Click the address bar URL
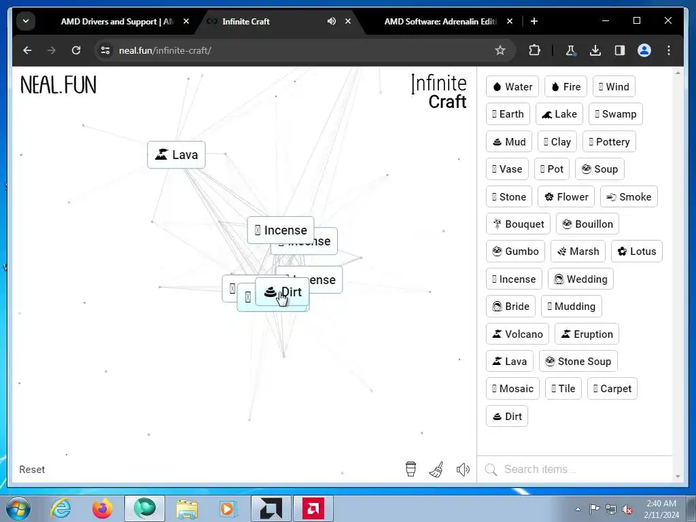The image size is (696, 522). [165, 50]
